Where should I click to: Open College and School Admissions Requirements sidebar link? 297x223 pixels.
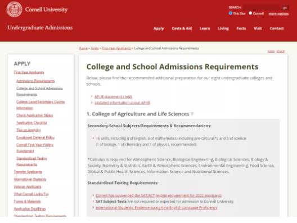coord(39,91)
